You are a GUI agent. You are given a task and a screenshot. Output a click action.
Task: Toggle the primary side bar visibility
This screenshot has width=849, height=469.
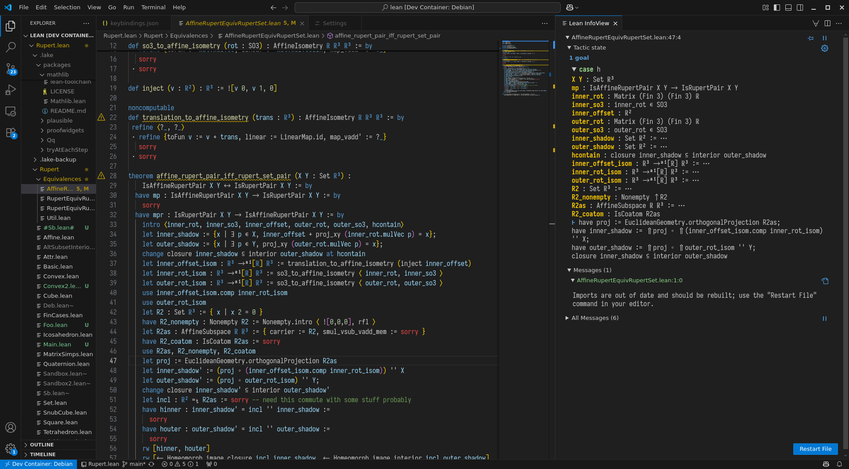(x=777, y=8)
